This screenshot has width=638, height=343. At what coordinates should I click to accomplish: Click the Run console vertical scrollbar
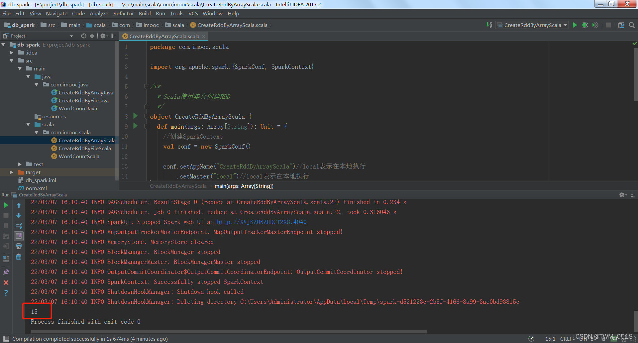[x=635, y=321]
